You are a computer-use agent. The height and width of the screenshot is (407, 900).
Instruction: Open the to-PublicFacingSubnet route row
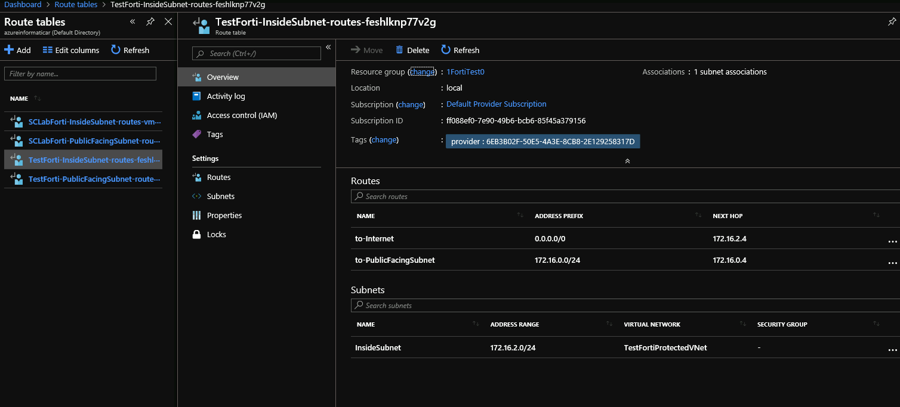(x=625, y=260)
